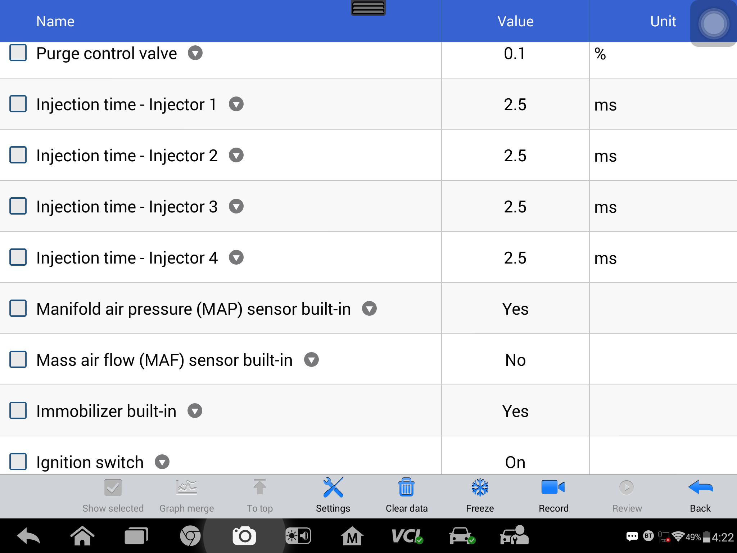The image size is (737, 553).
Task: Take a screenshot with the camera icon
Action: 244,536
